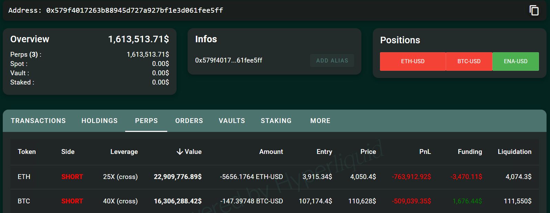Sort table by Funding column header

tap(470, 152)
